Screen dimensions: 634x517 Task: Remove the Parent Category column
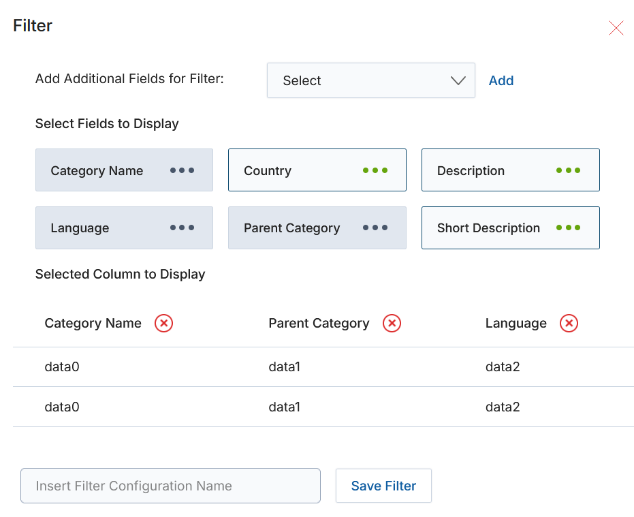point(392,324)
